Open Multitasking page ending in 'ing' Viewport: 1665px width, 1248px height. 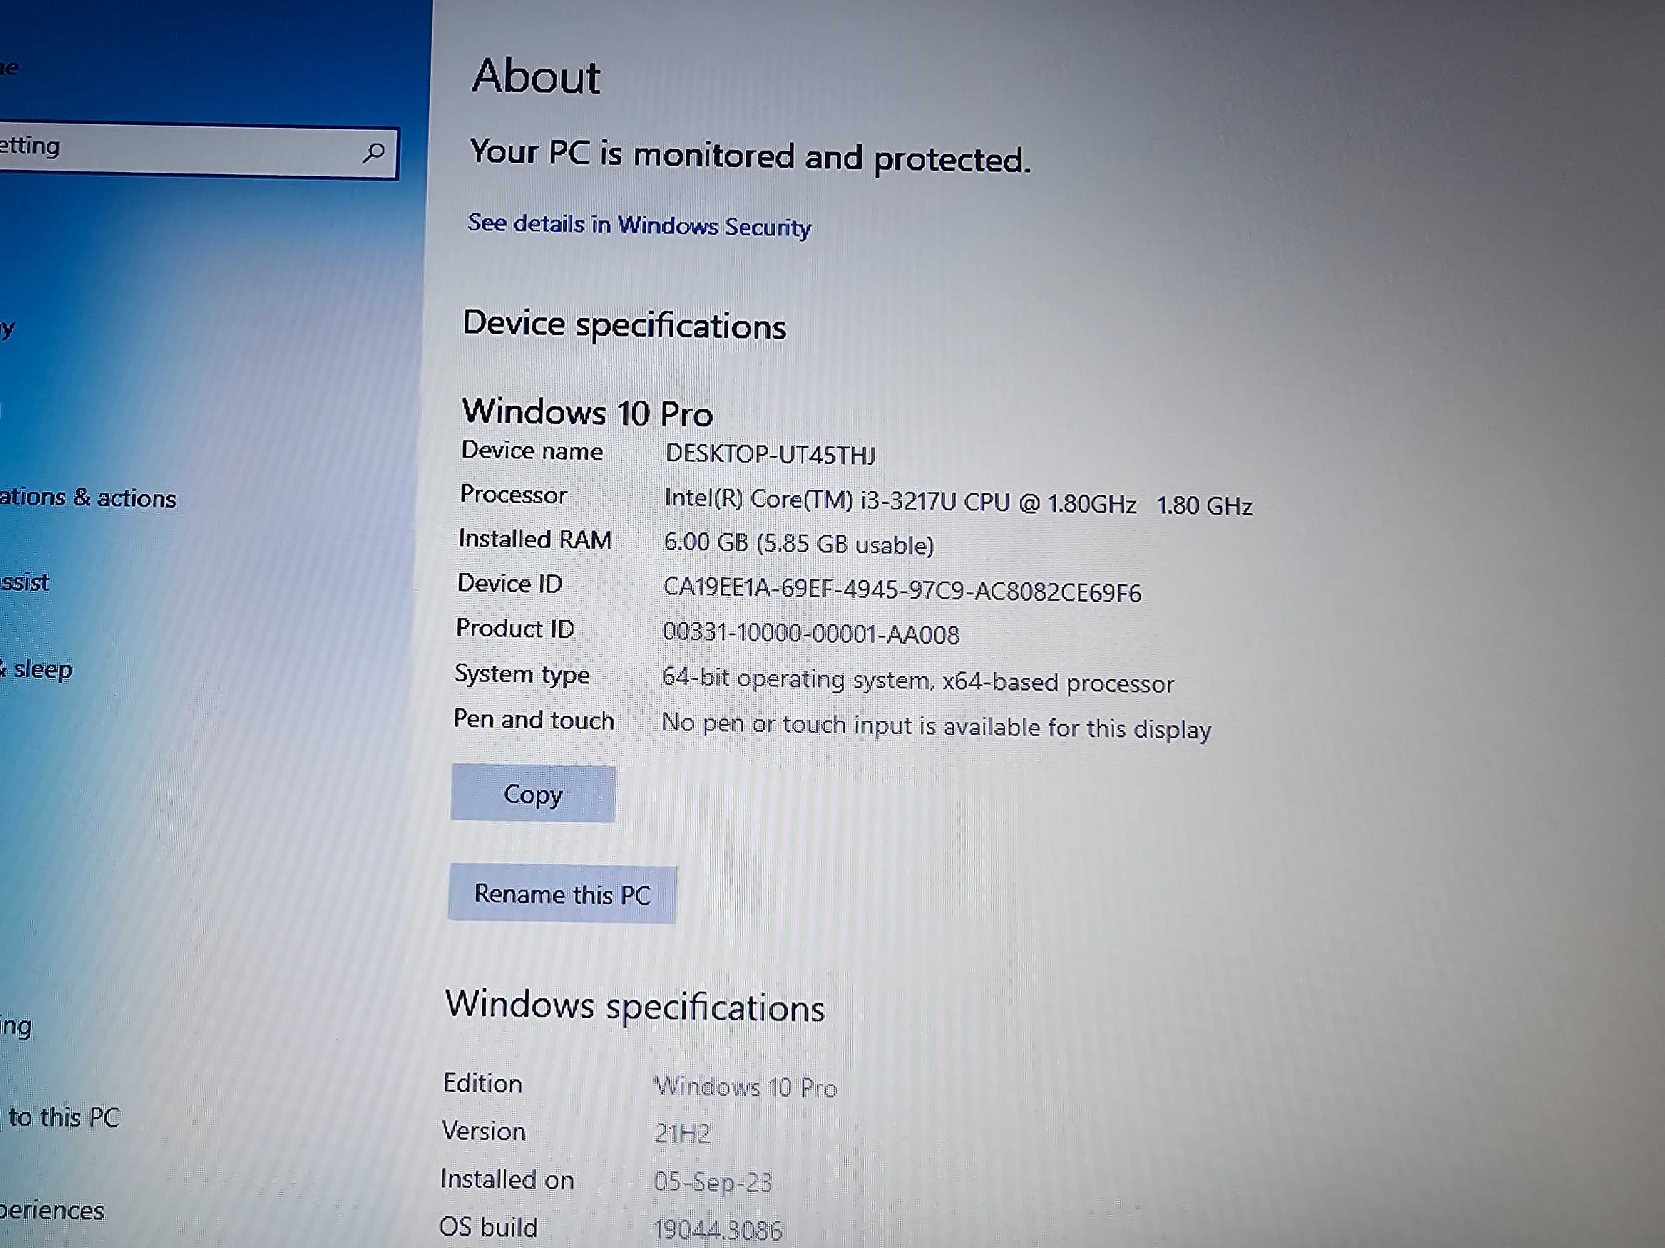coord(16,1026)
